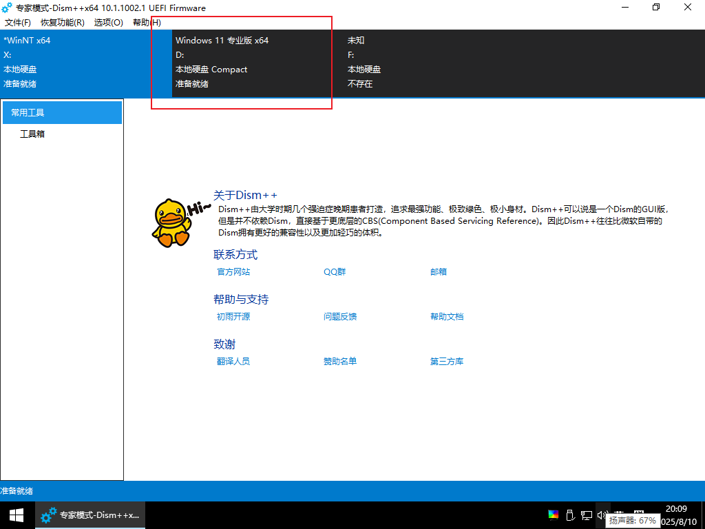
Task: Select the Windows 11 专业版 x64 image tile
Action: pyautogui.click(x=257, y=63)
